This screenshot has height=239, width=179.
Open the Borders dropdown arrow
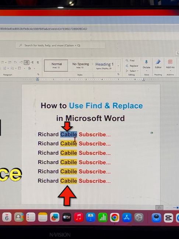[24, 68]
